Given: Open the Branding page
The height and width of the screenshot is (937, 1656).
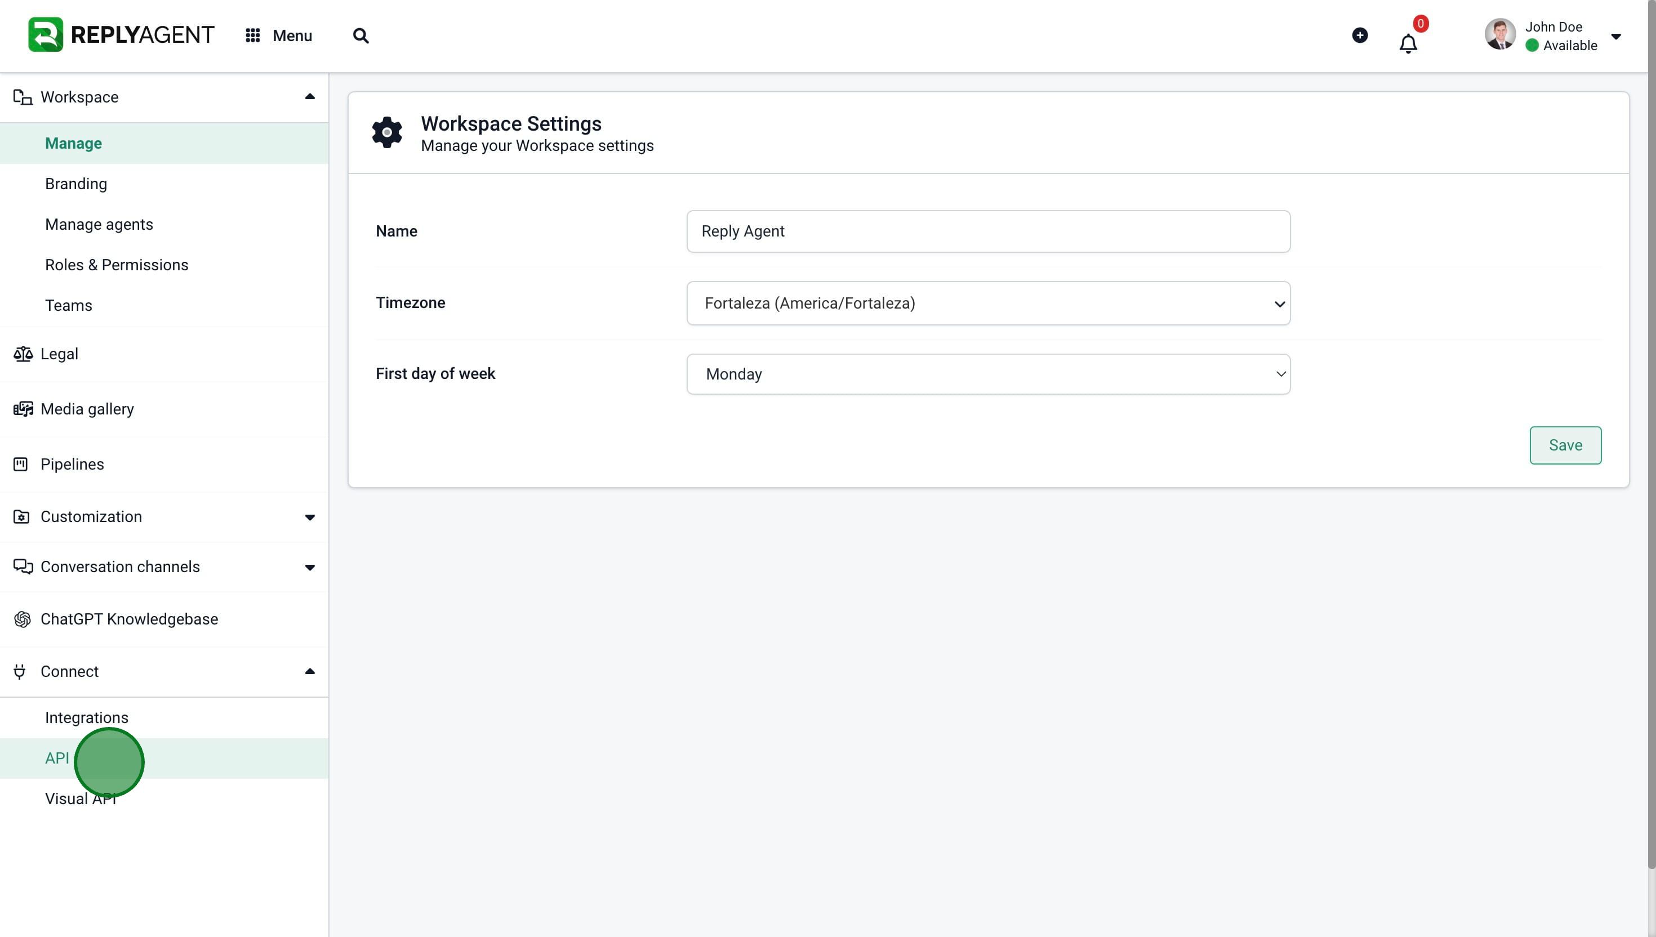Looking at the screenshot, I should tap(164, 184).
